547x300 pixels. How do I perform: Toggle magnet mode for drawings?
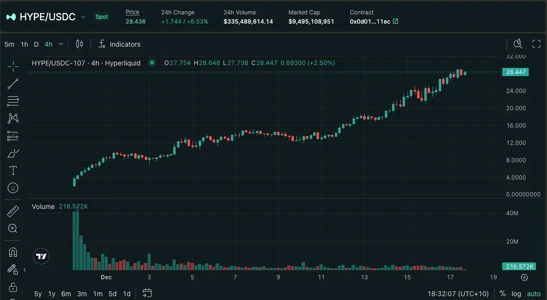(x=13, y=252)
